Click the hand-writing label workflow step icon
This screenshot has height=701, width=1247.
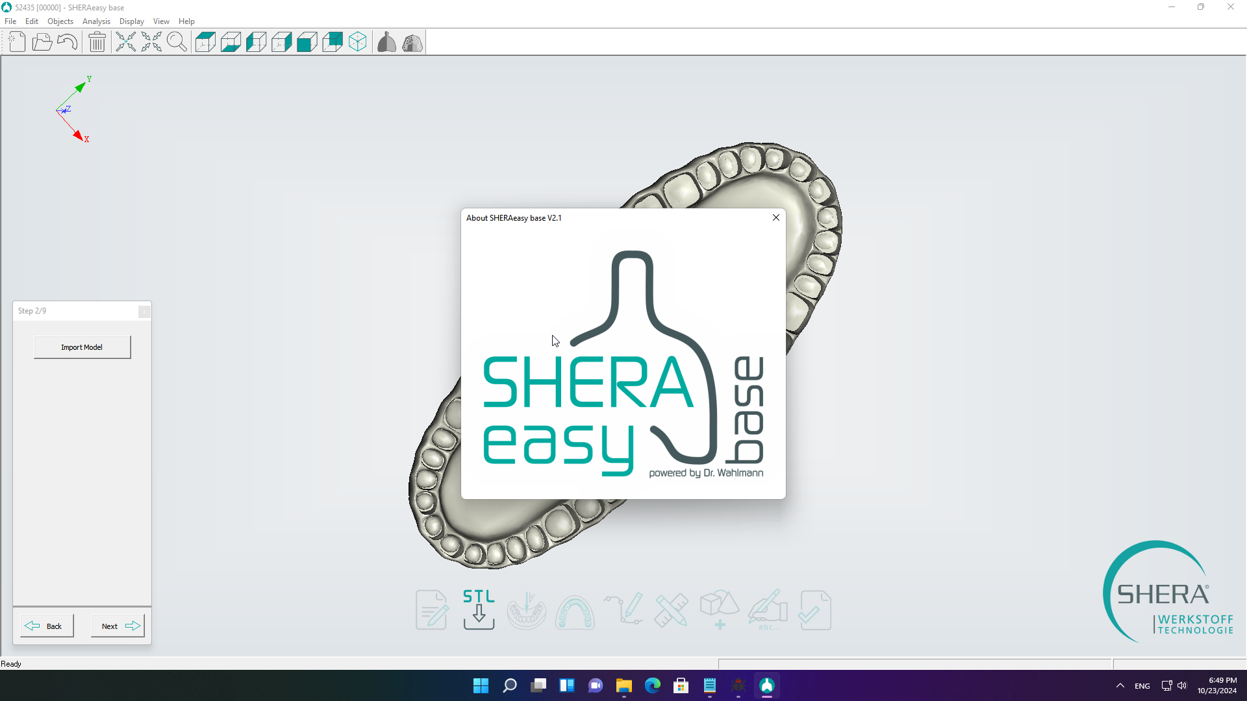(768, 609)
